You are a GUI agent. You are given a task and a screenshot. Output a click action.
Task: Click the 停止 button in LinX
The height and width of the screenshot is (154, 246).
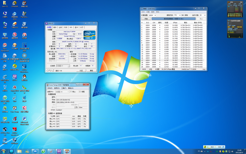[201, 19]
